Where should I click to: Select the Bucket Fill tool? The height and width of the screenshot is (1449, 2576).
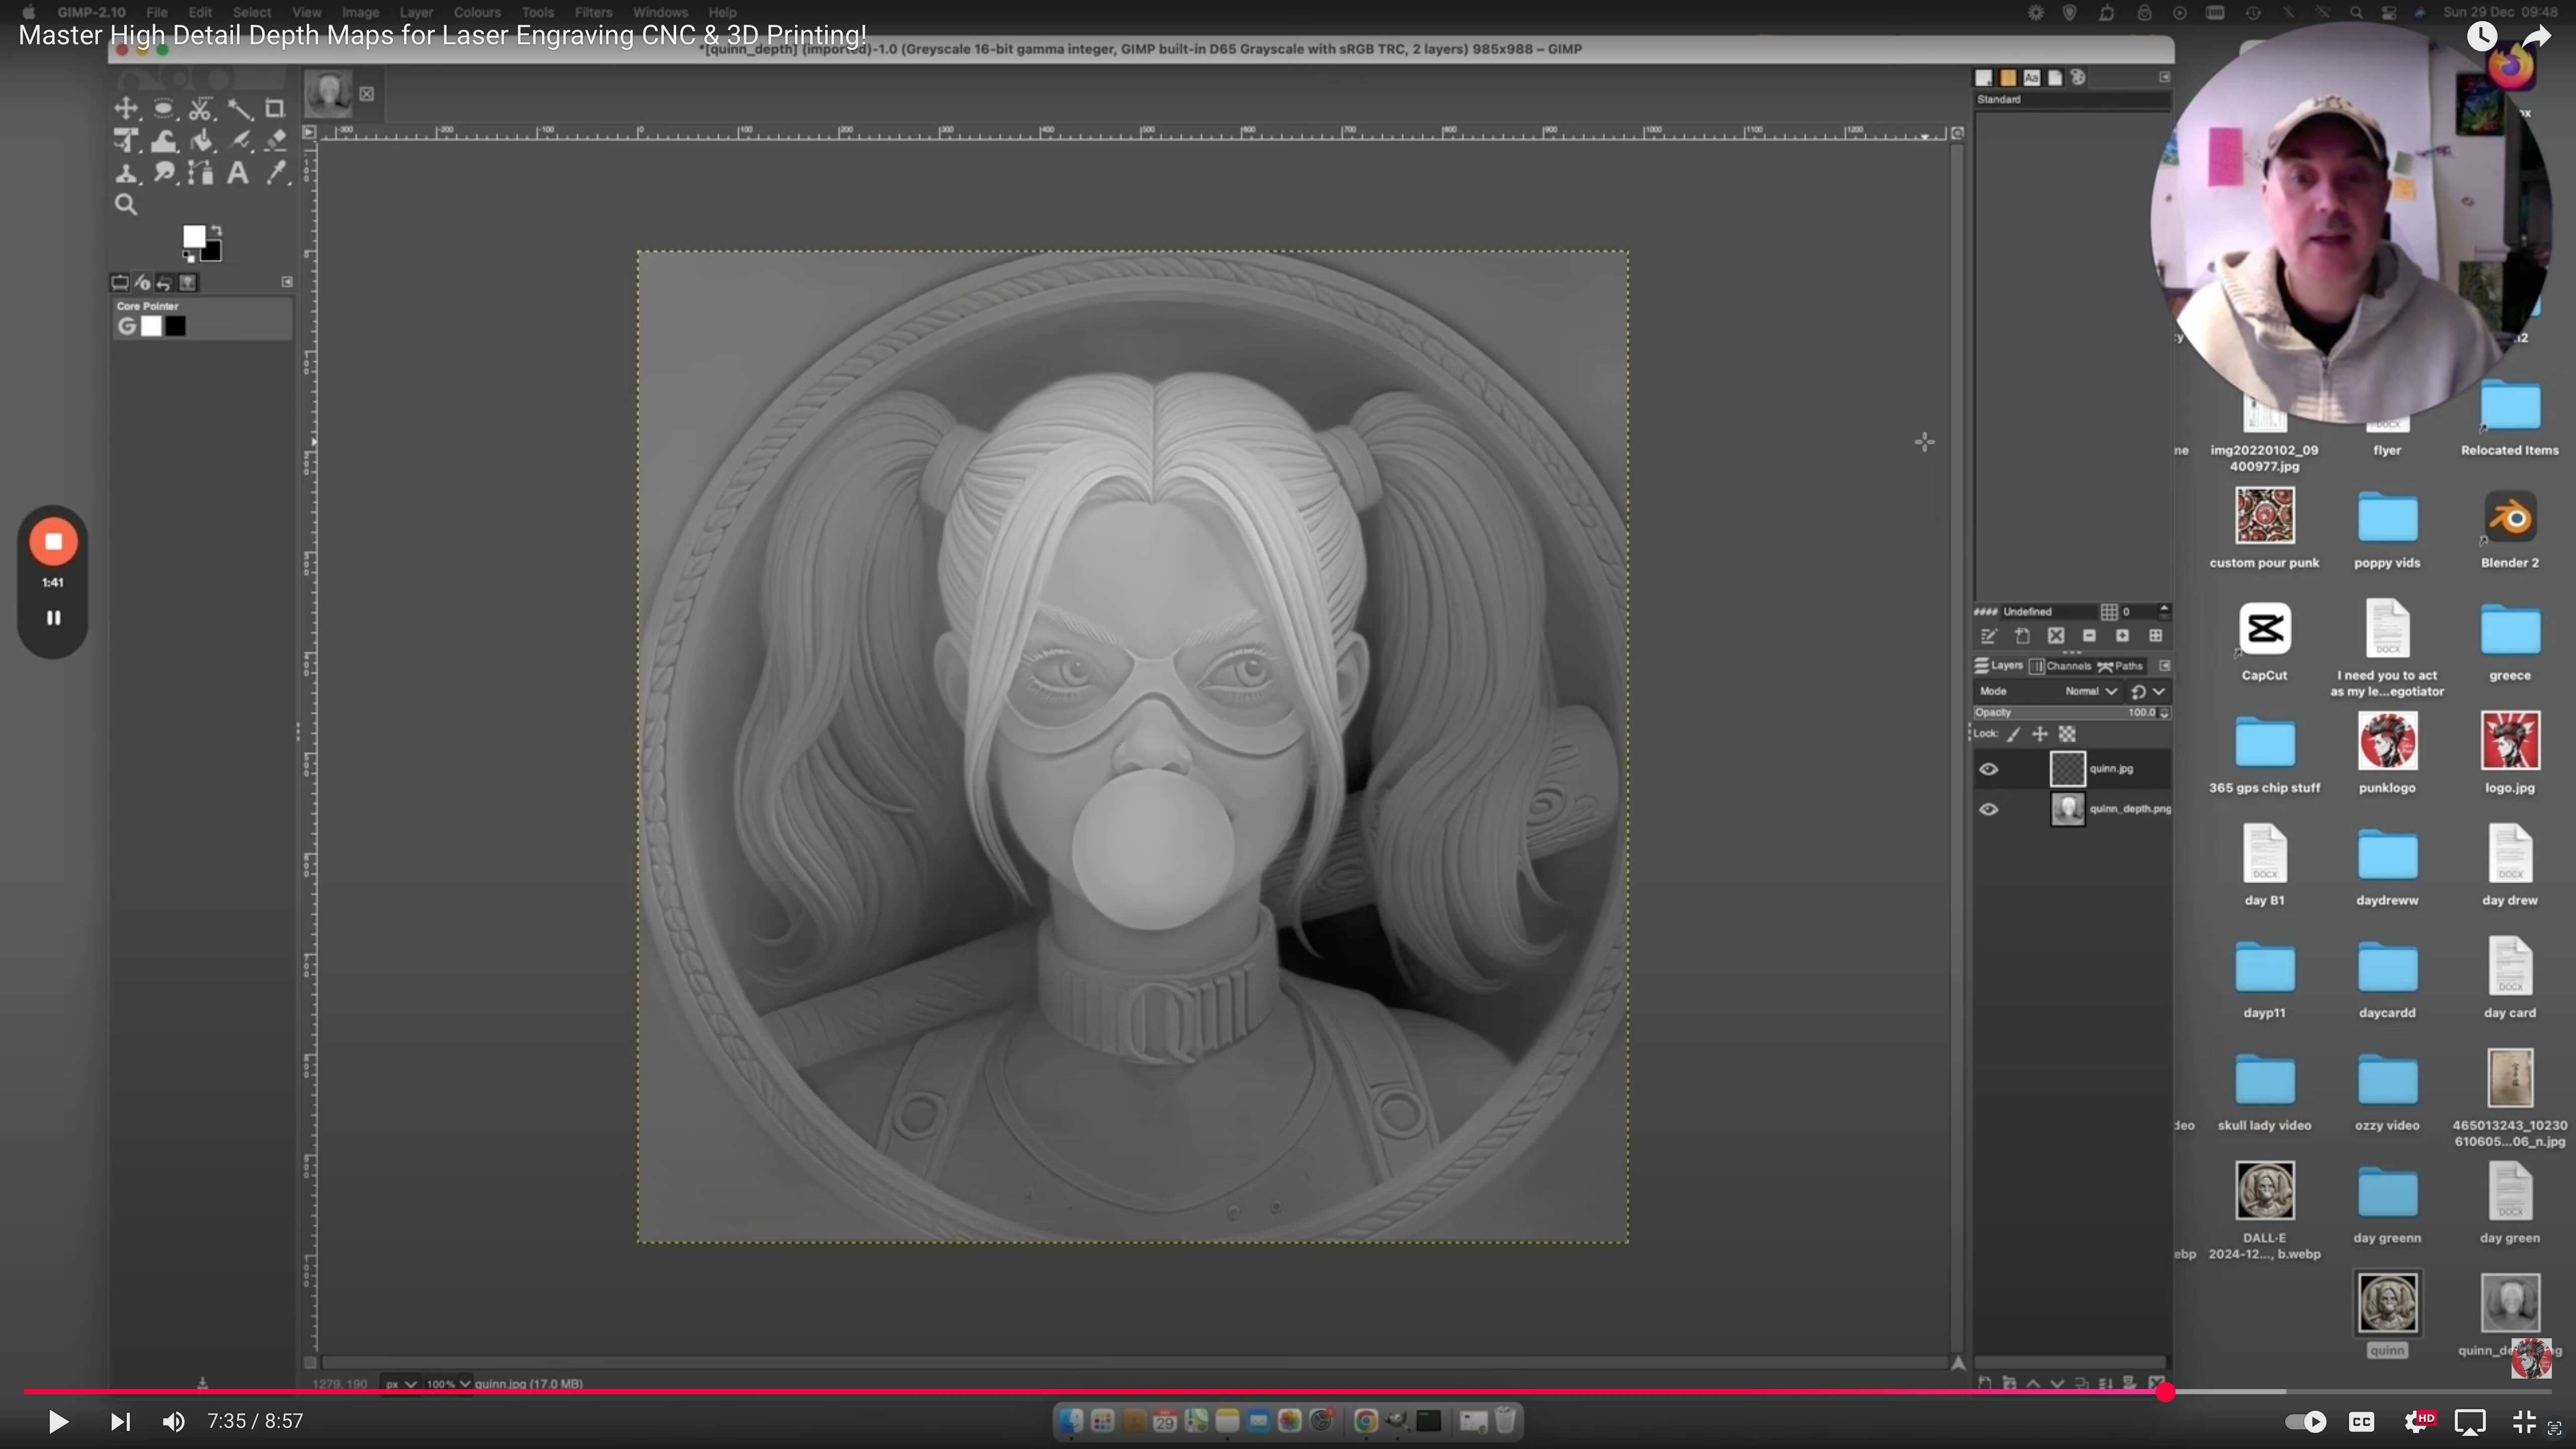pos(202,141)
